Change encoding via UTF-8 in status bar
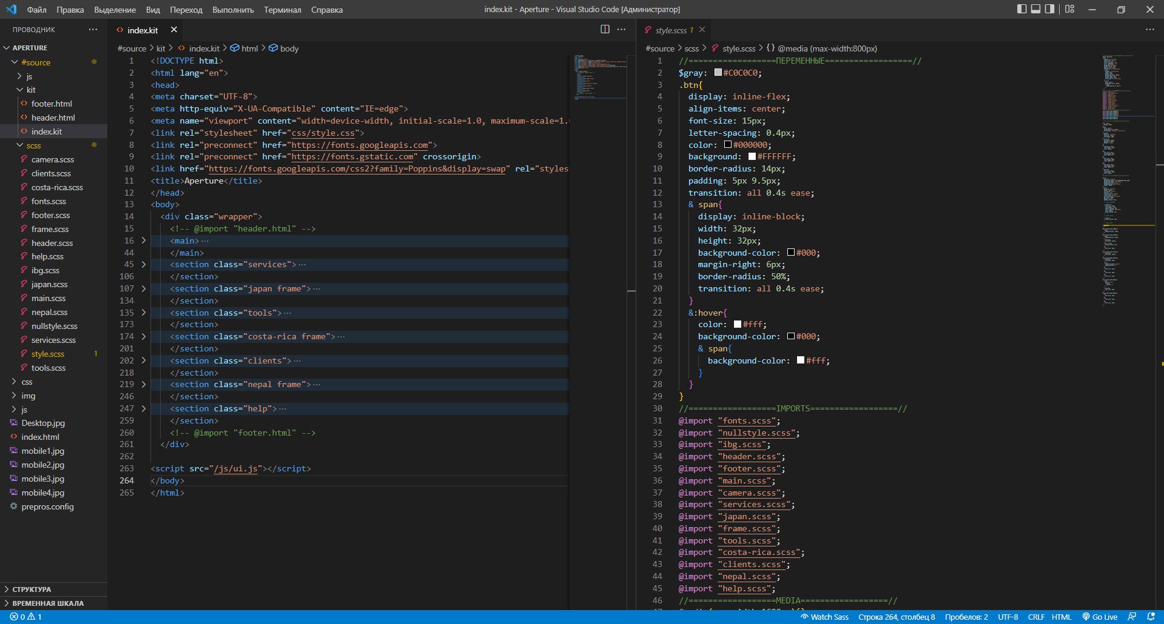This screenshot has width=1164, height=624. (x=1008, y=617)
